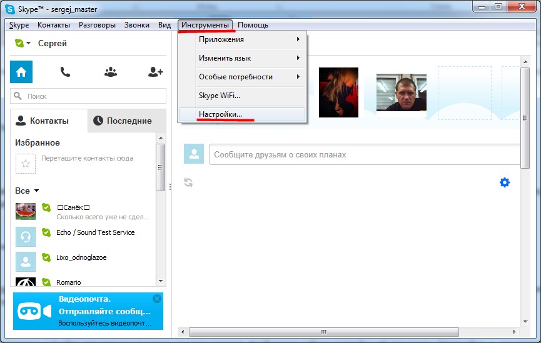Viewport: 541px width, 343px height.
Task: Expand the Все contacts filter dropdown
Action: point(36,191)
